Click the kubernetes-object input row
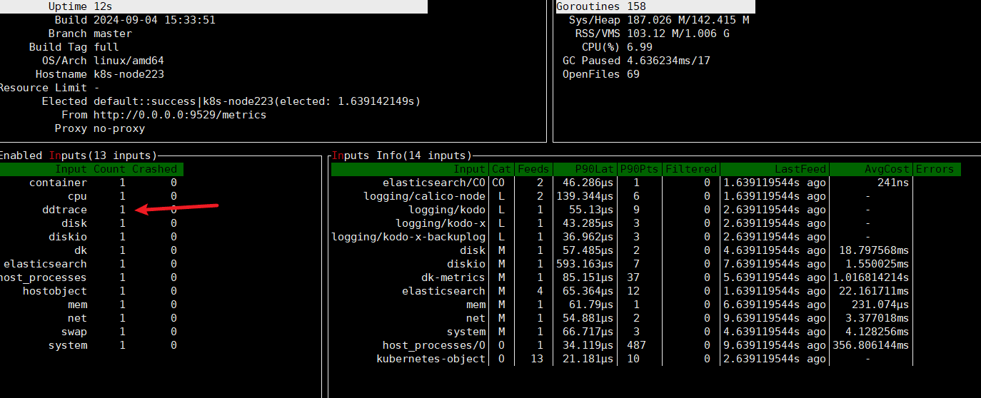981x398 pixels. click(431, 359)
